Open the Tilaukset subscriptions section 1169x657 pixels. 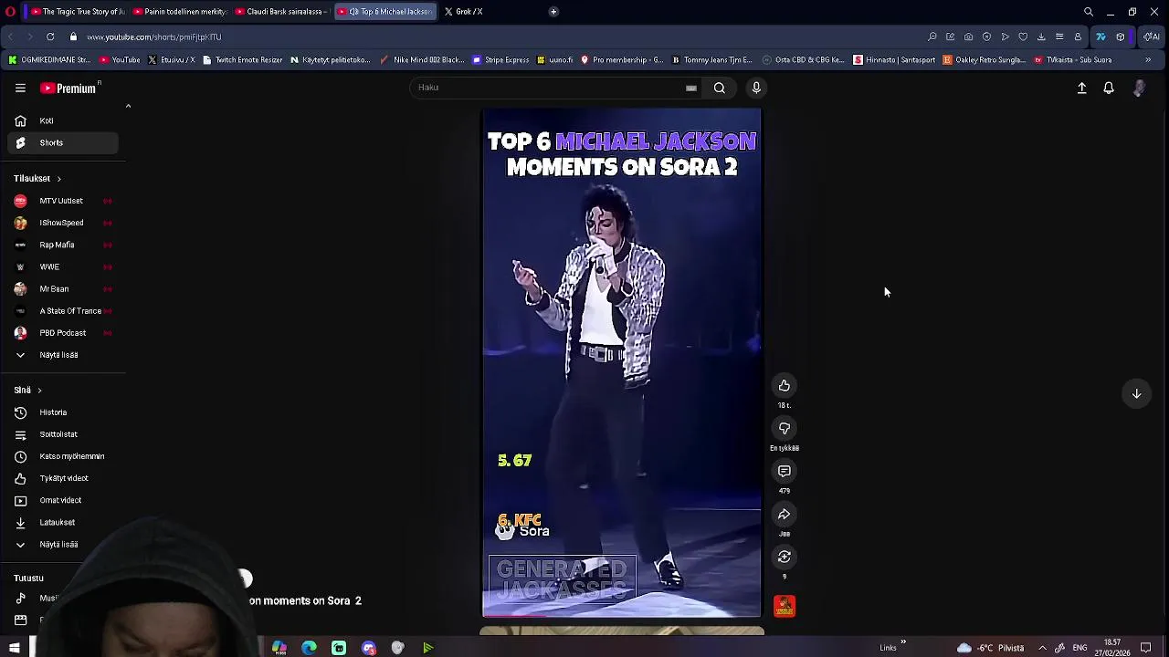37,179
